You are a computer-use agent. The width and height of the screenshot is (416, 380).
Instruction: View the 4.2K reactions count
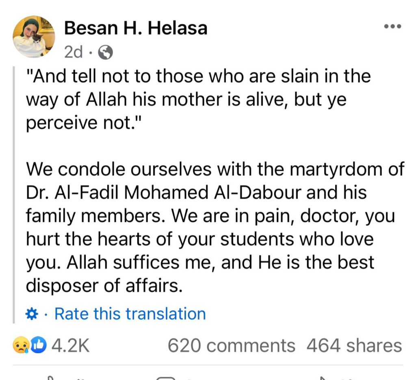coord(71,346)
